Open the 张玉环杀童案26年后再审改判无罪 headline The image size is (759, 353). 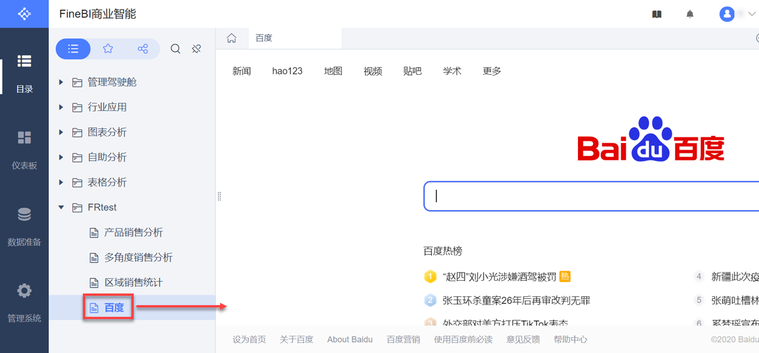[x=517, y=300]
